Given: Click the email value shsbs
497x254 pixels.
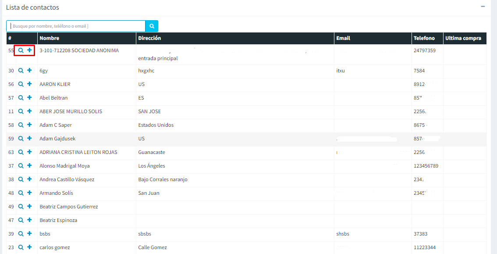Looking at the screenshot, I should click(x=343, y=234).
